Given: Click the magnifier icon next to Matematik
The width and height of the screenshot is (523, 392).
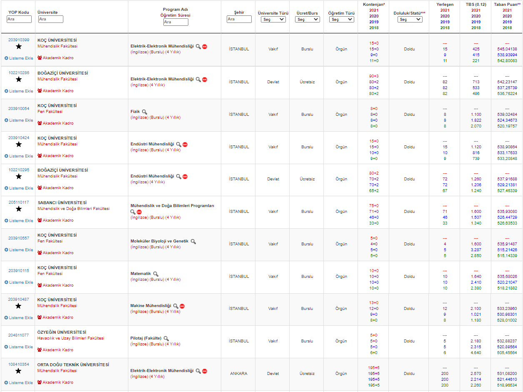Looking at the screenshot, I should (x=156, y=274).
